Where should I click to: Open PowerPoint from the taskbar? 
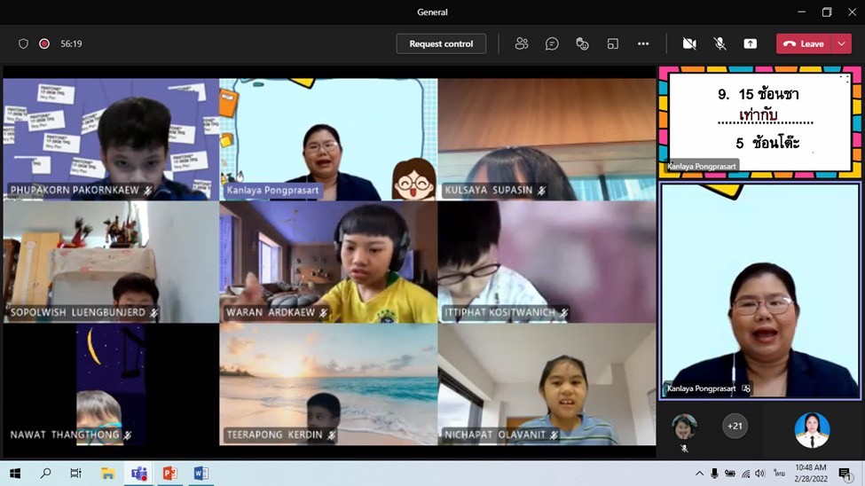pyautogui.click(x=169, y=474)
